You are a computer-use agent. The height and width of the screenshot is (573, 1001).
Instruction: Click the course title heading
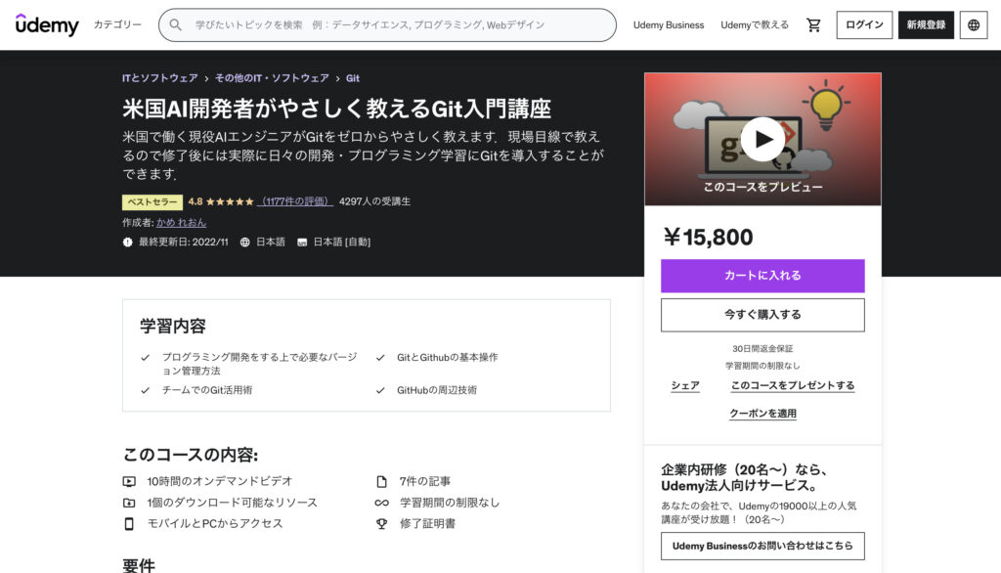(x=336, y=109)
